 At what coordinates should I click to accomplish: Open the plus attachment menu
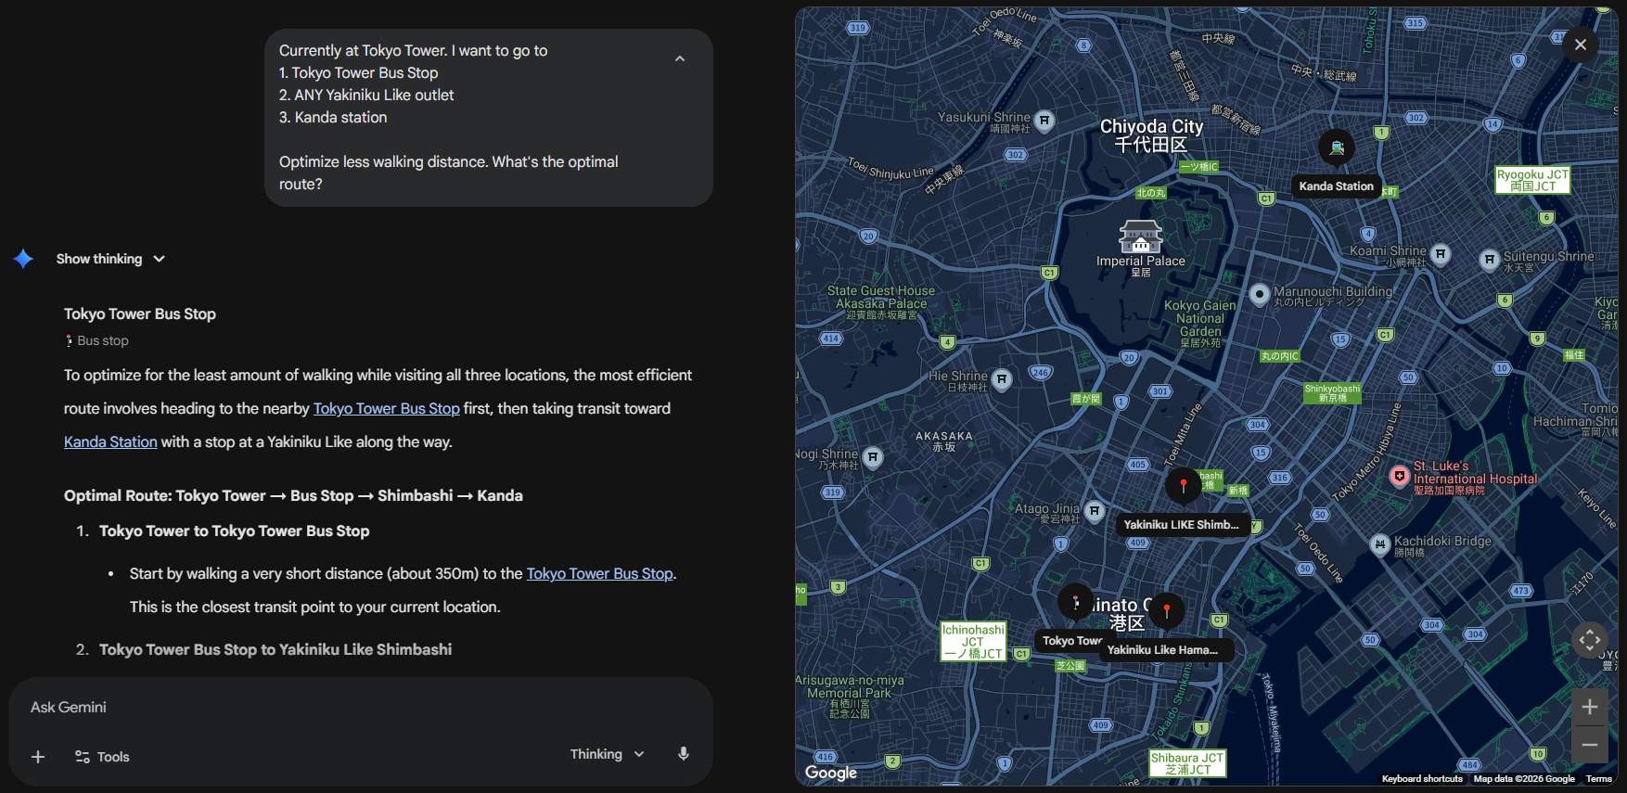pos(38,757)
